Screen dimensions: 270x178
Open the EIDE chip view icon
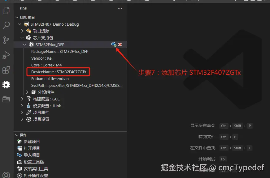coord(6,85)
